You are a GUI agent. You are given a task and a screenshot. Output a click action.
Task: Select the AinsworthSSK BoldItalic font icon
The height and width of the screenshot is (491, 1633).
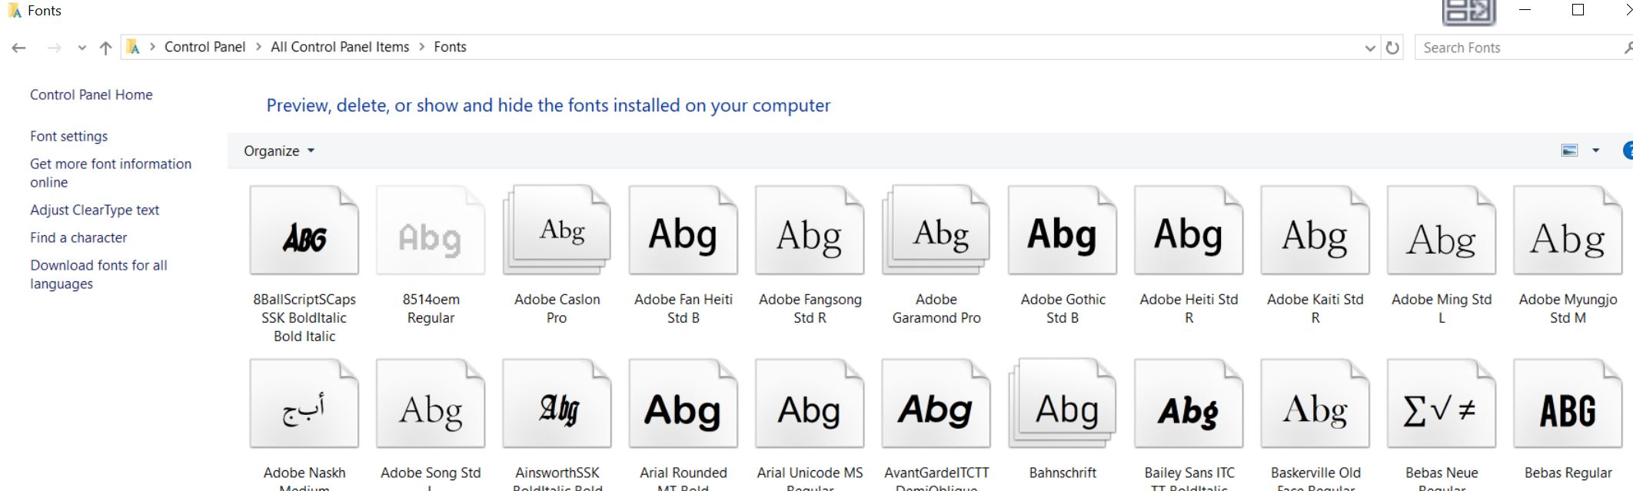(557, 404)
